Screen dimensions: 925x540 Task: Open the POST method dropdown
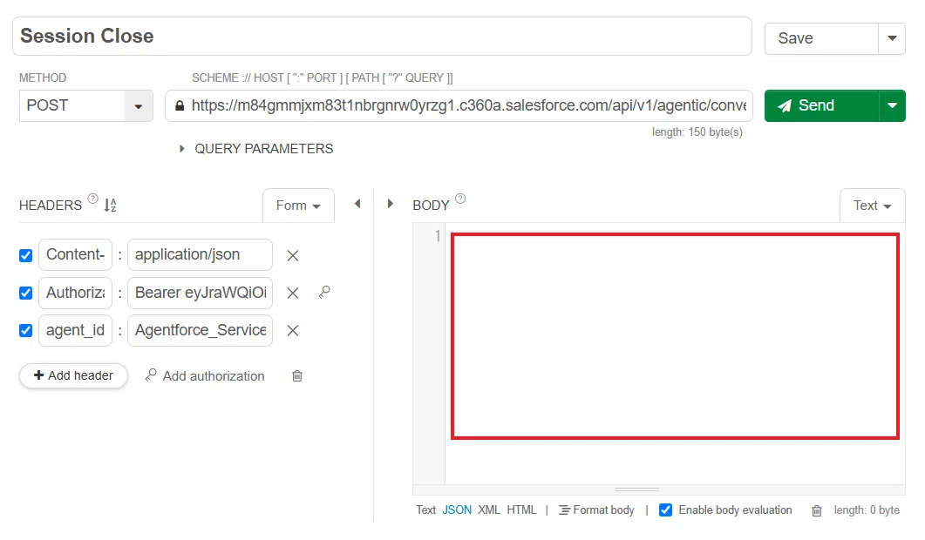(86, 105)
